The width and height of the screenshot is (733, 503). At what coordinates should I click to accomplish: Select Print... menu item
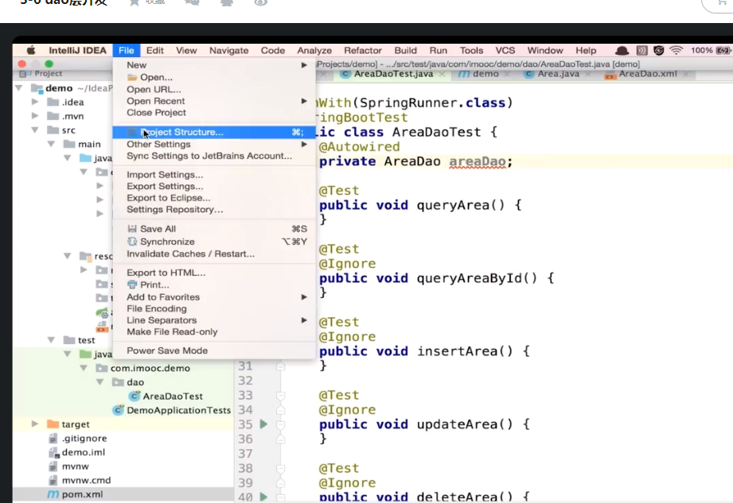coord(214,284)
